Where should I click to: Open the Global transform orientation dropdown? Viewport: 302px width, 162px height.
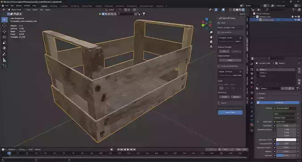point(111,10)
